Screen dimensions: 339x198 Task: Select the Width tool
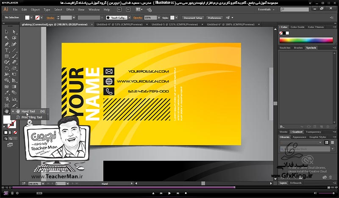click(x=7, y=74)
